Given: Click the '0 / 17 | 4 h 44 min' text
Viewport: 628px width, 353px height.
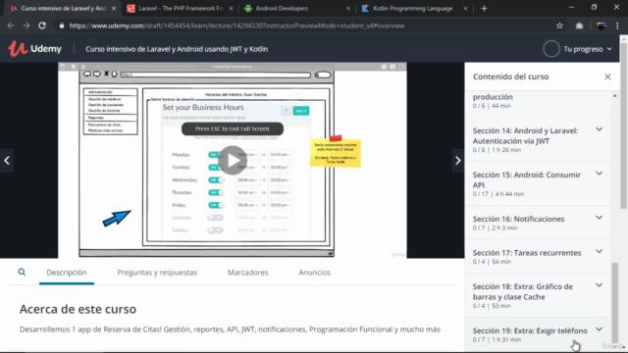Looking at the screenshot, I should (x=498, y=194).
